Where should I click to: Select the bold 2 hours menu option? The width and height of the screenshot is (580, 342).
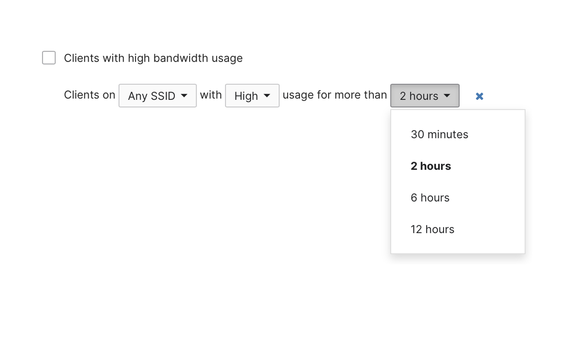pos(431,166)
